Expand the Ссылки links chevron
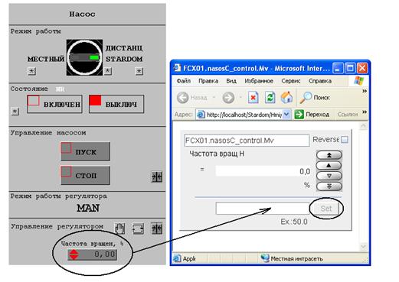The width and height of the screenshot is (399, 282). click(365, 112)
